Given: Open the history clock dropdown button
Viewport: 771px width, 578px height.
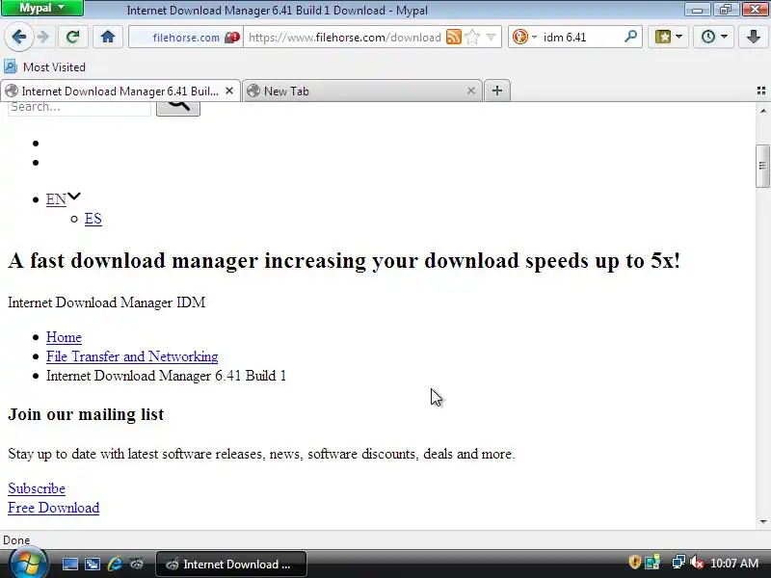Looking at the screenshot, I should click(713, 37).
